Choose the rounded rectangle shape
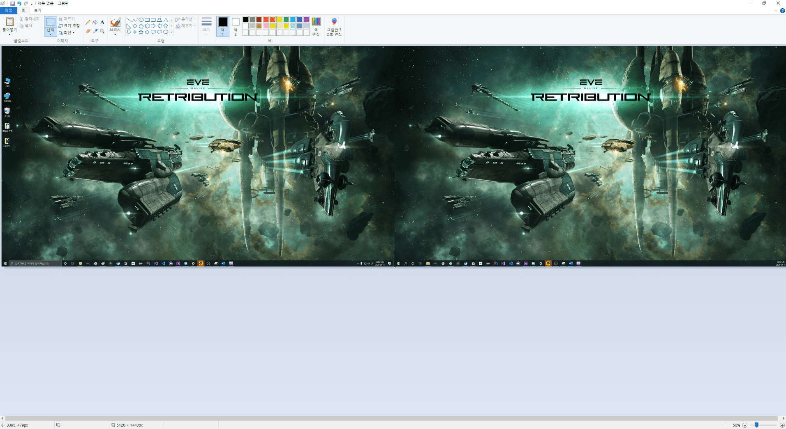 coord(153,20)
